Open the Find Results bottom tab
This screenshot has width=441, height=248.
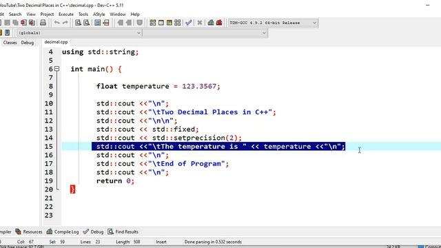click(x=123, y=231)
